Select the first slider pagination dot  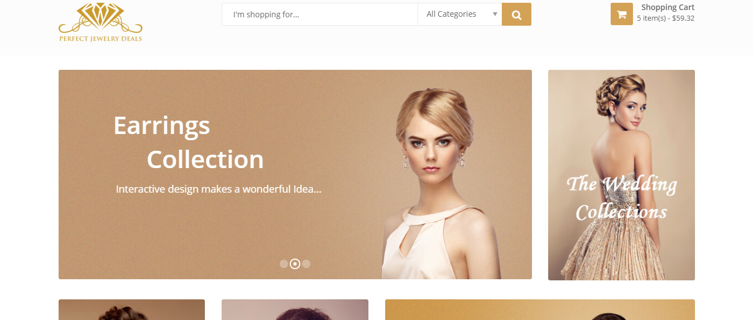pos(284,264)
